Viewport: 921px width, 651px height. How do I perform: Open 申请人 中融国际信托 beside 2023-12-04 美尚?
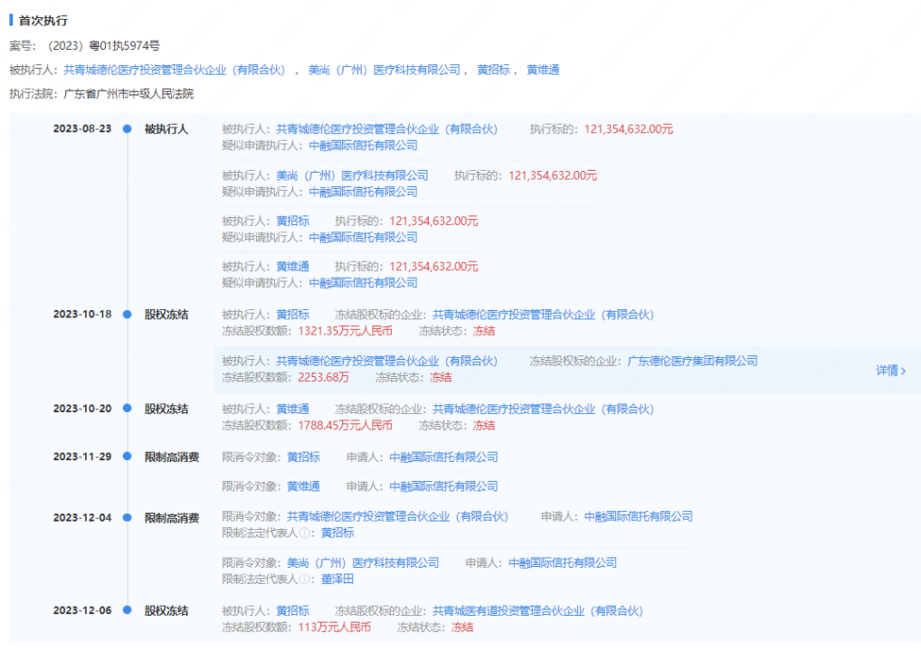pos(563,563)
